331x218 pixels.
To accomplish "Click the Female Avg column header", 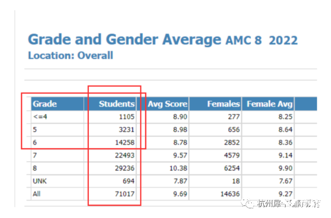I will pyautogui.click(x=268, y=104).
